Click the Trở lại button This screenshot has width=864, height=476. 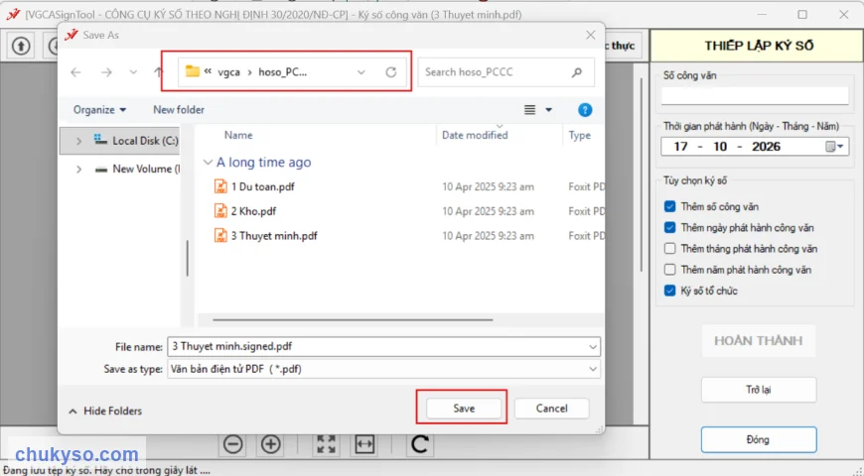point(758,390)
